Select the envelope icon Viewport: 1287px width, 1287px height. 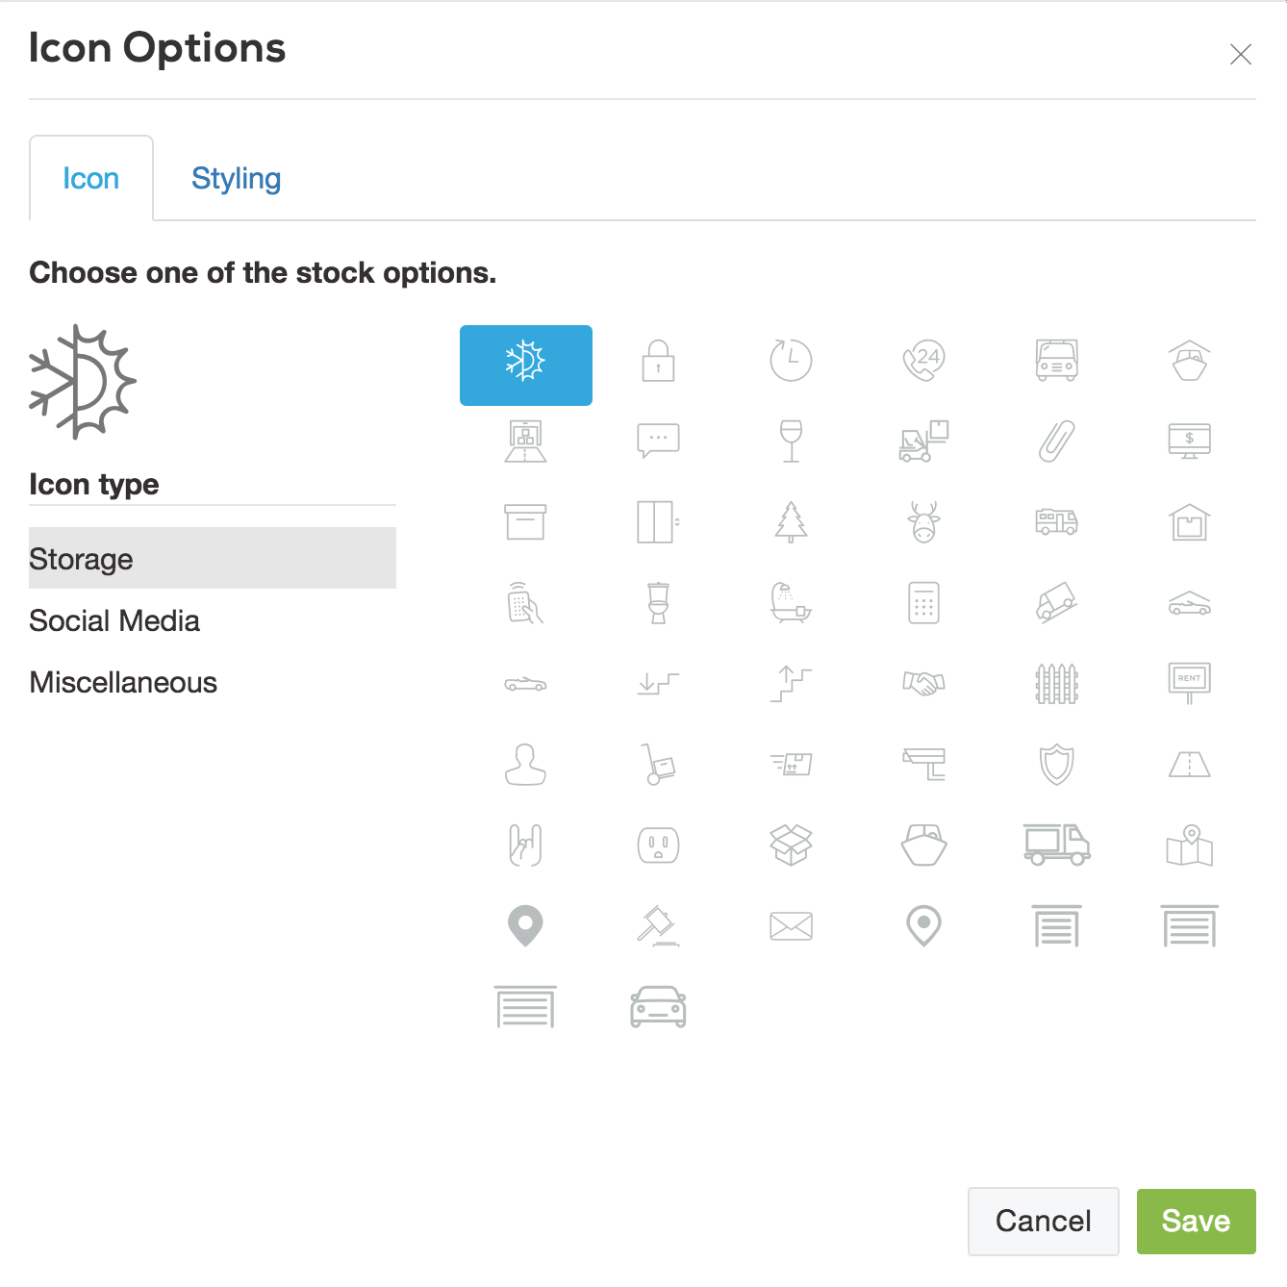click(791, 925)
